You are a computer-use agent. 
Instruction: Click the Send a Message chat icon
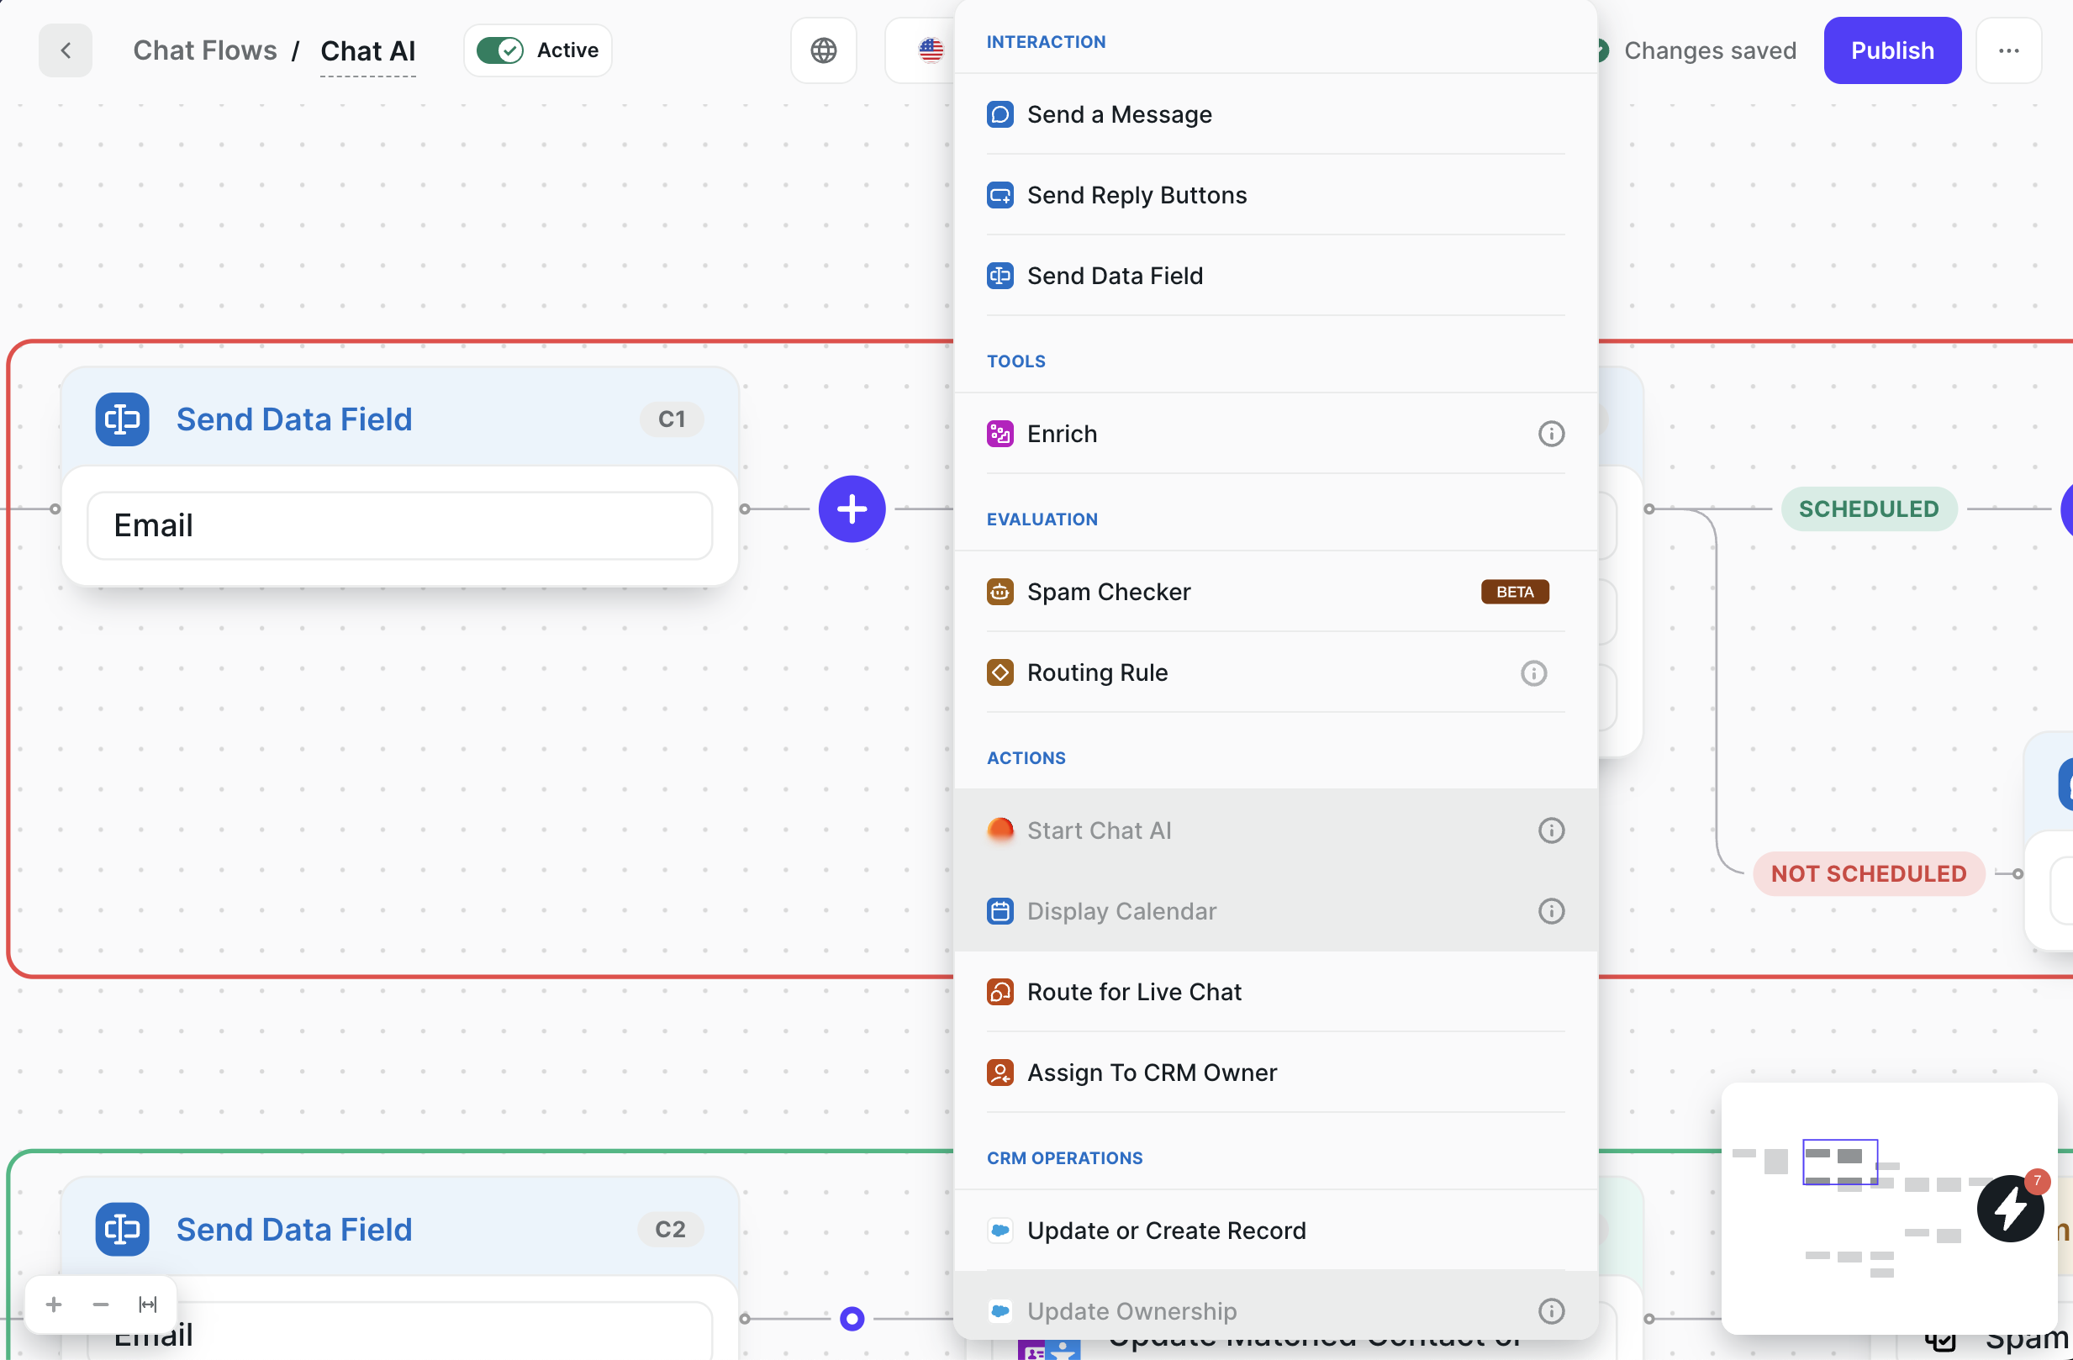(x=1000, y=114)
